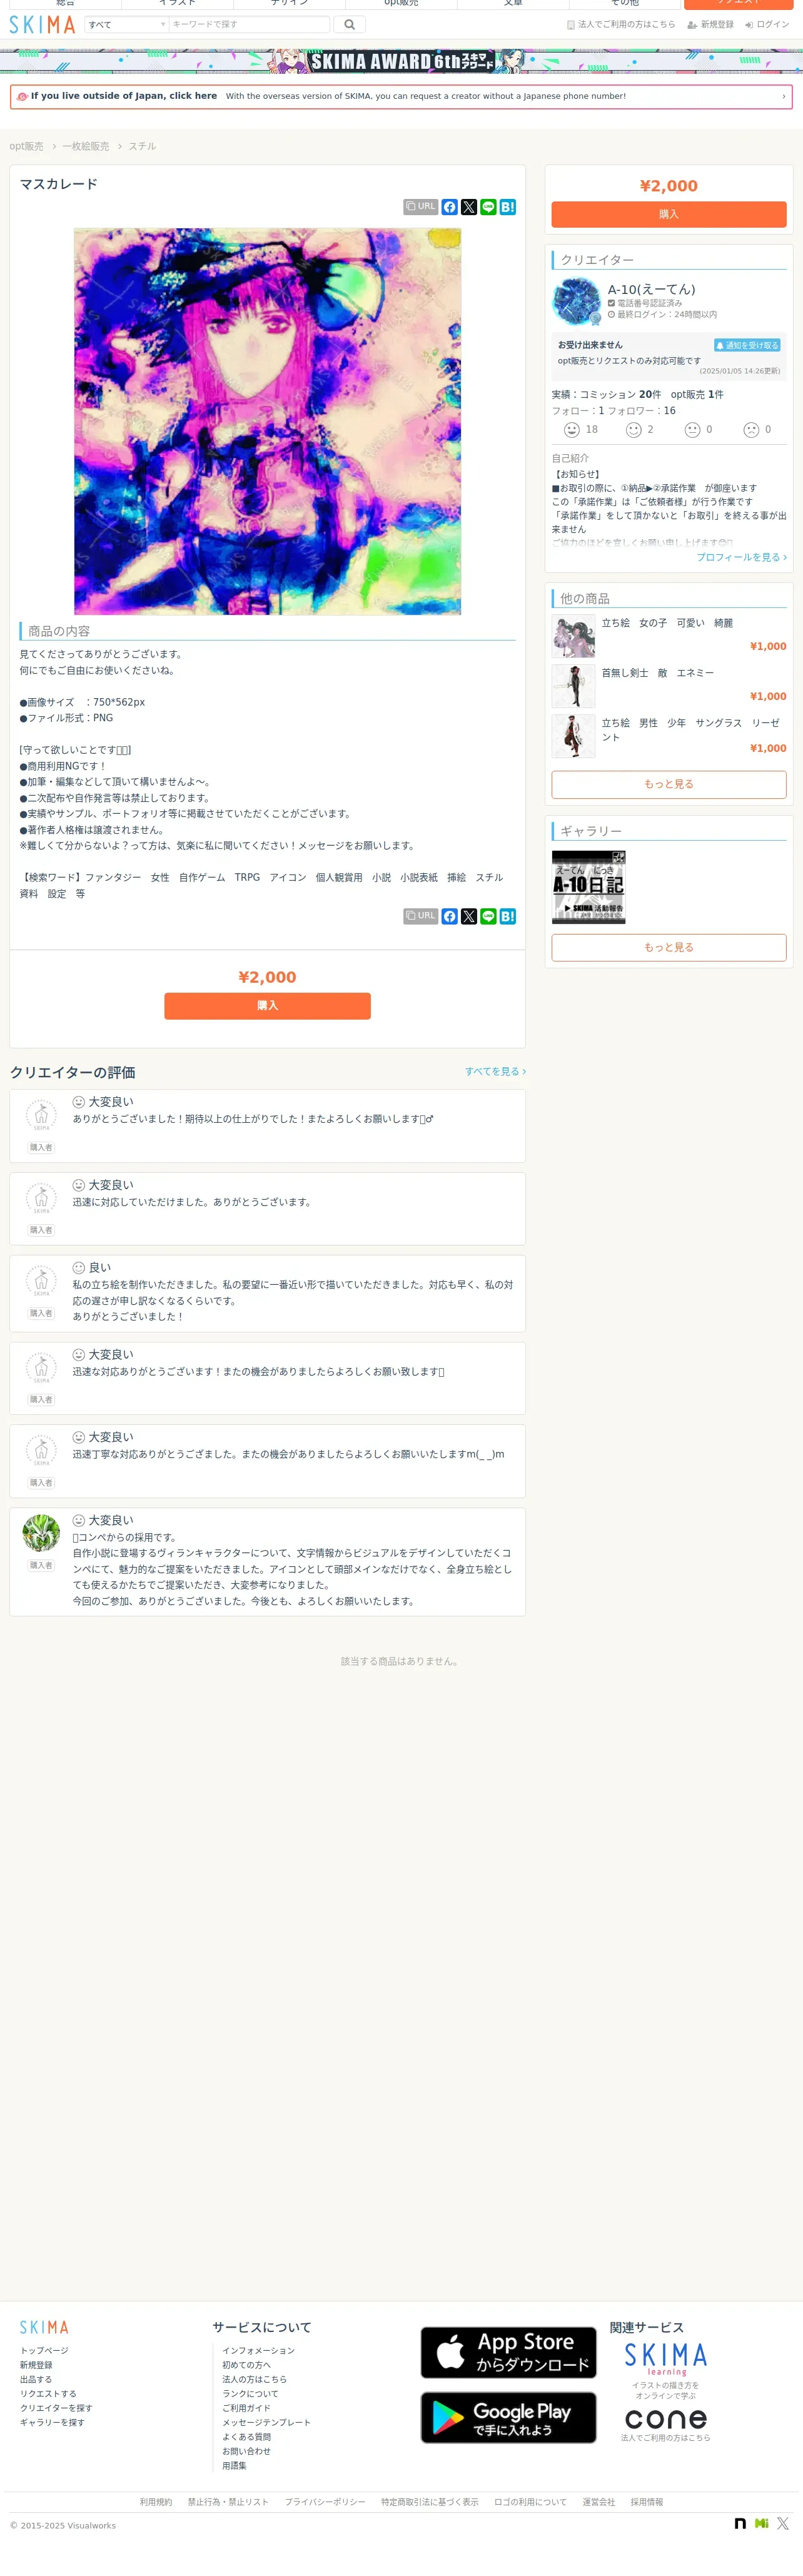Open the cone related service logo
The width and height of the screenshot is (803, 2576).
click(666, 2419)
